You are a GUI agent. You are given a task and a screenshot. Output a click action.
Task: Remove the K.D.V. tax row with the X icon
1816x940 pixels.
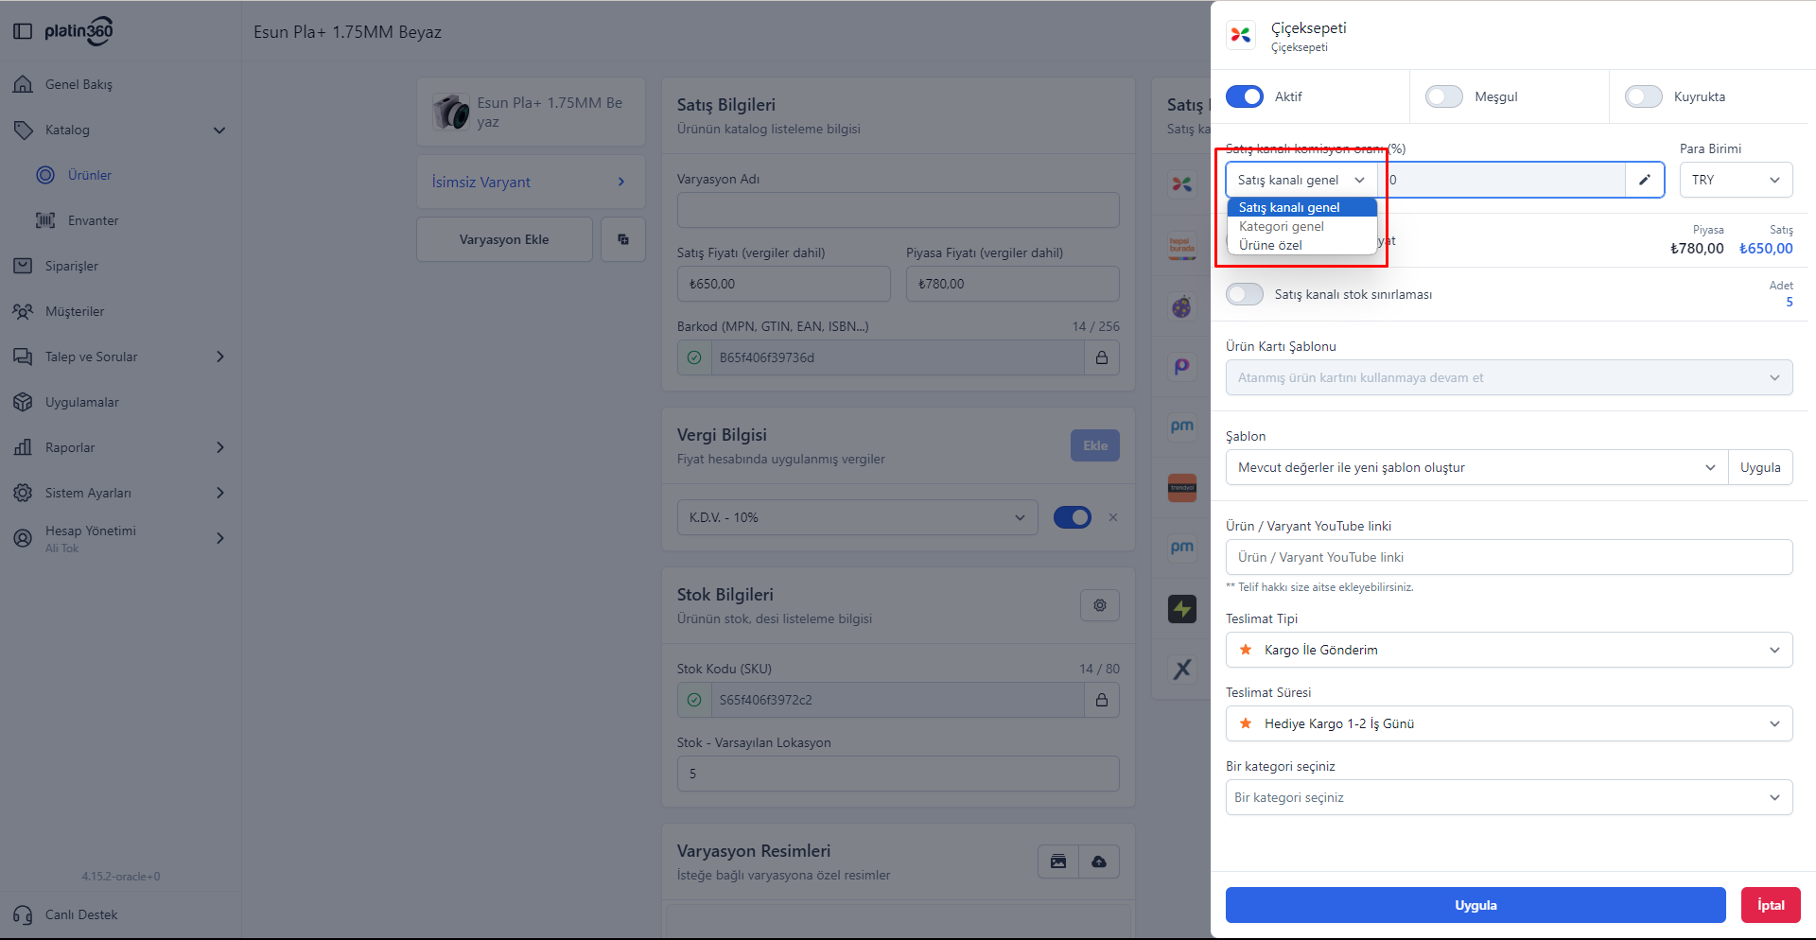coord(1113,517)
